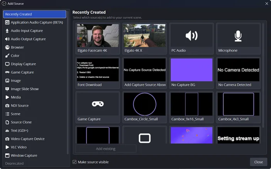This screenshot has width=271, height=169.
Task: Pick Window Capture source type label
Action: tap(24, 155)
